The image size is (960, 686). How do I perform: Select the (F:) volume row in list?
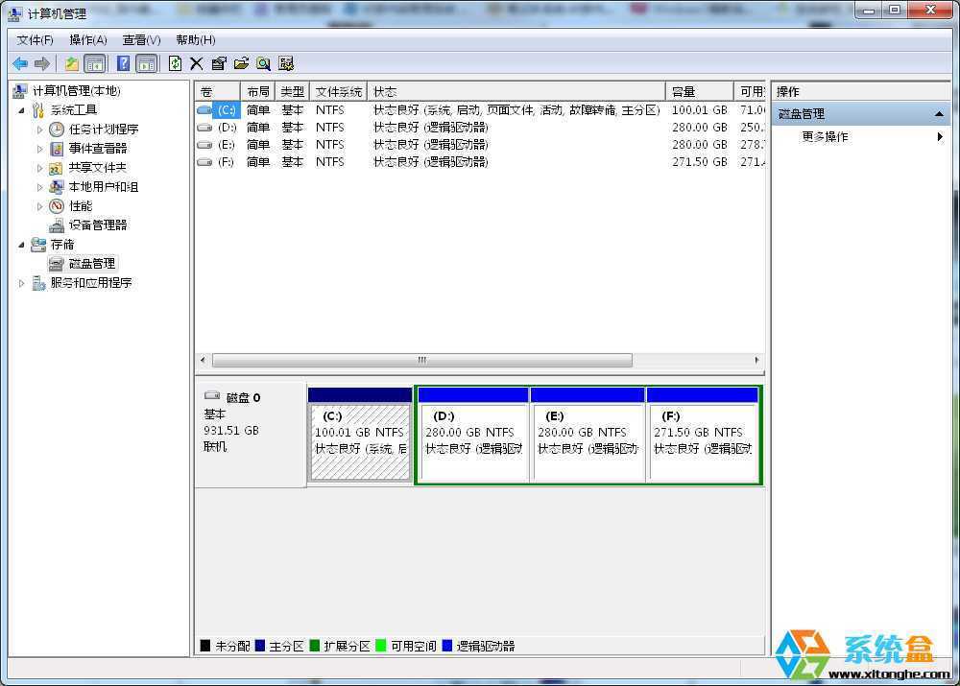480,161
